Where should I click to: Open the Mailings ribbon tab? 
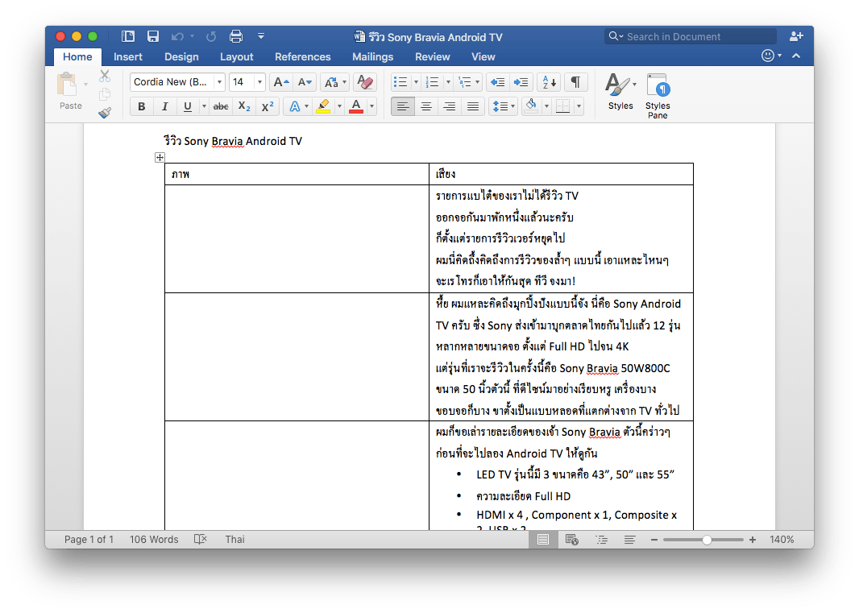click(x=372, y=57)
